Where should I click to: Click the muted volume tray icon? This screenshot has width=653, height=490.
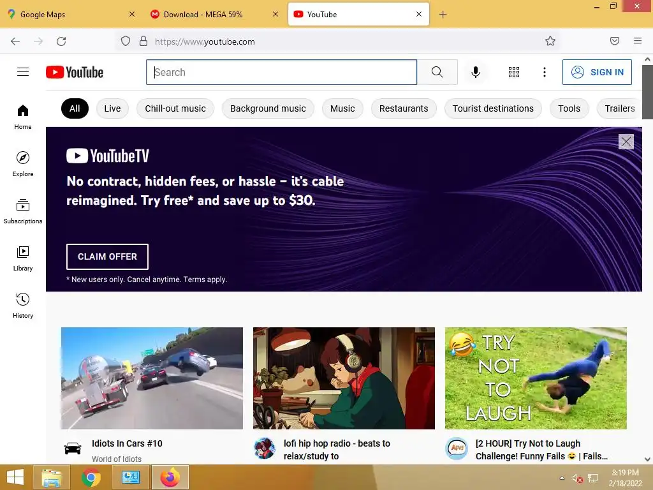[x=577, y=478]
